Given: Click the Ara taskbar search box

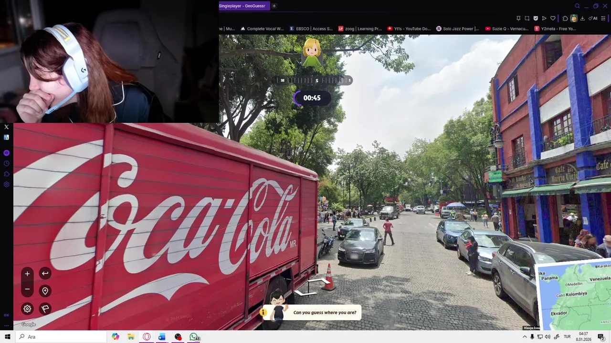Looking at the screenshot, I should click(x=61, y=337).
